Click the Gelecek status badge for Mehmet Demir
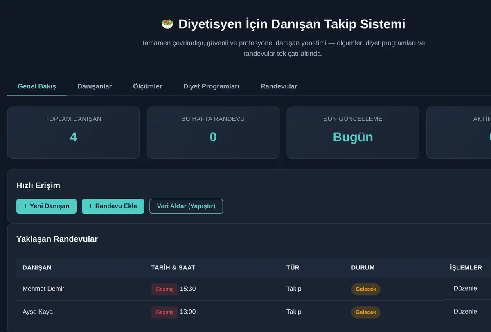Viewport: 491px width, 332px height. 366,289
